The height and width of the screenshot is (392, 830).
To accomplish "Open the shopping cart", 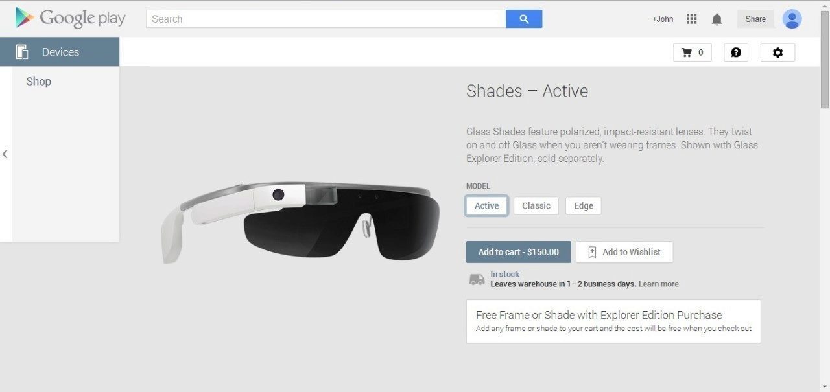I will 693,52.
